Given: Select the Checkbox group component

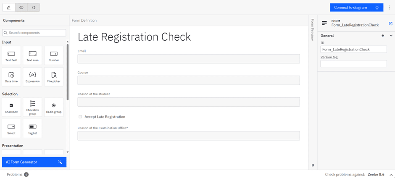Looking at the screenshot, I should (x=32, y=107).
